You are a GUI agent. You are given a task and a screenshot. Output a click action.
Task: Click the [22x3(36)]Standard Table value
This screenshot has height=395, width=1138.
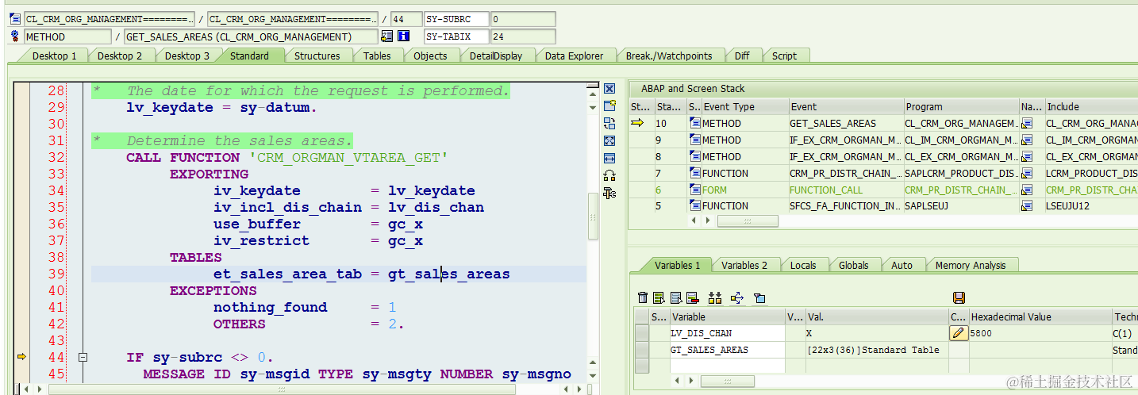(x=873, y=350)
